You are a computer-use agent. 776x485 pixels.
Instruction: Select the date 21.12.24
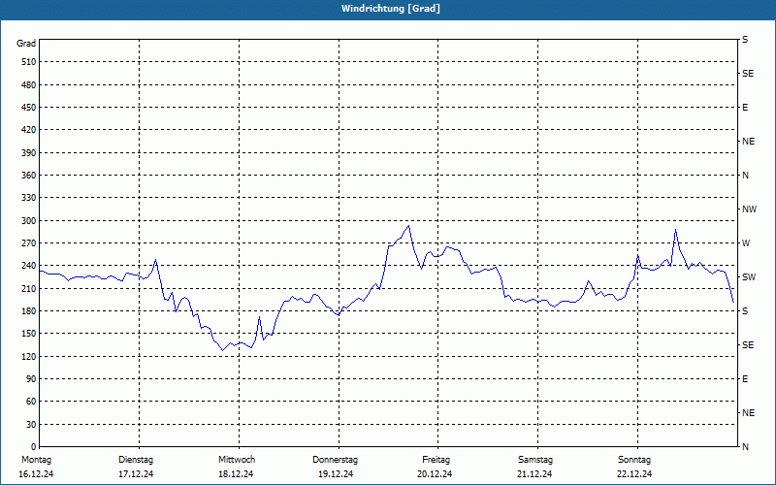pos(535,474)
